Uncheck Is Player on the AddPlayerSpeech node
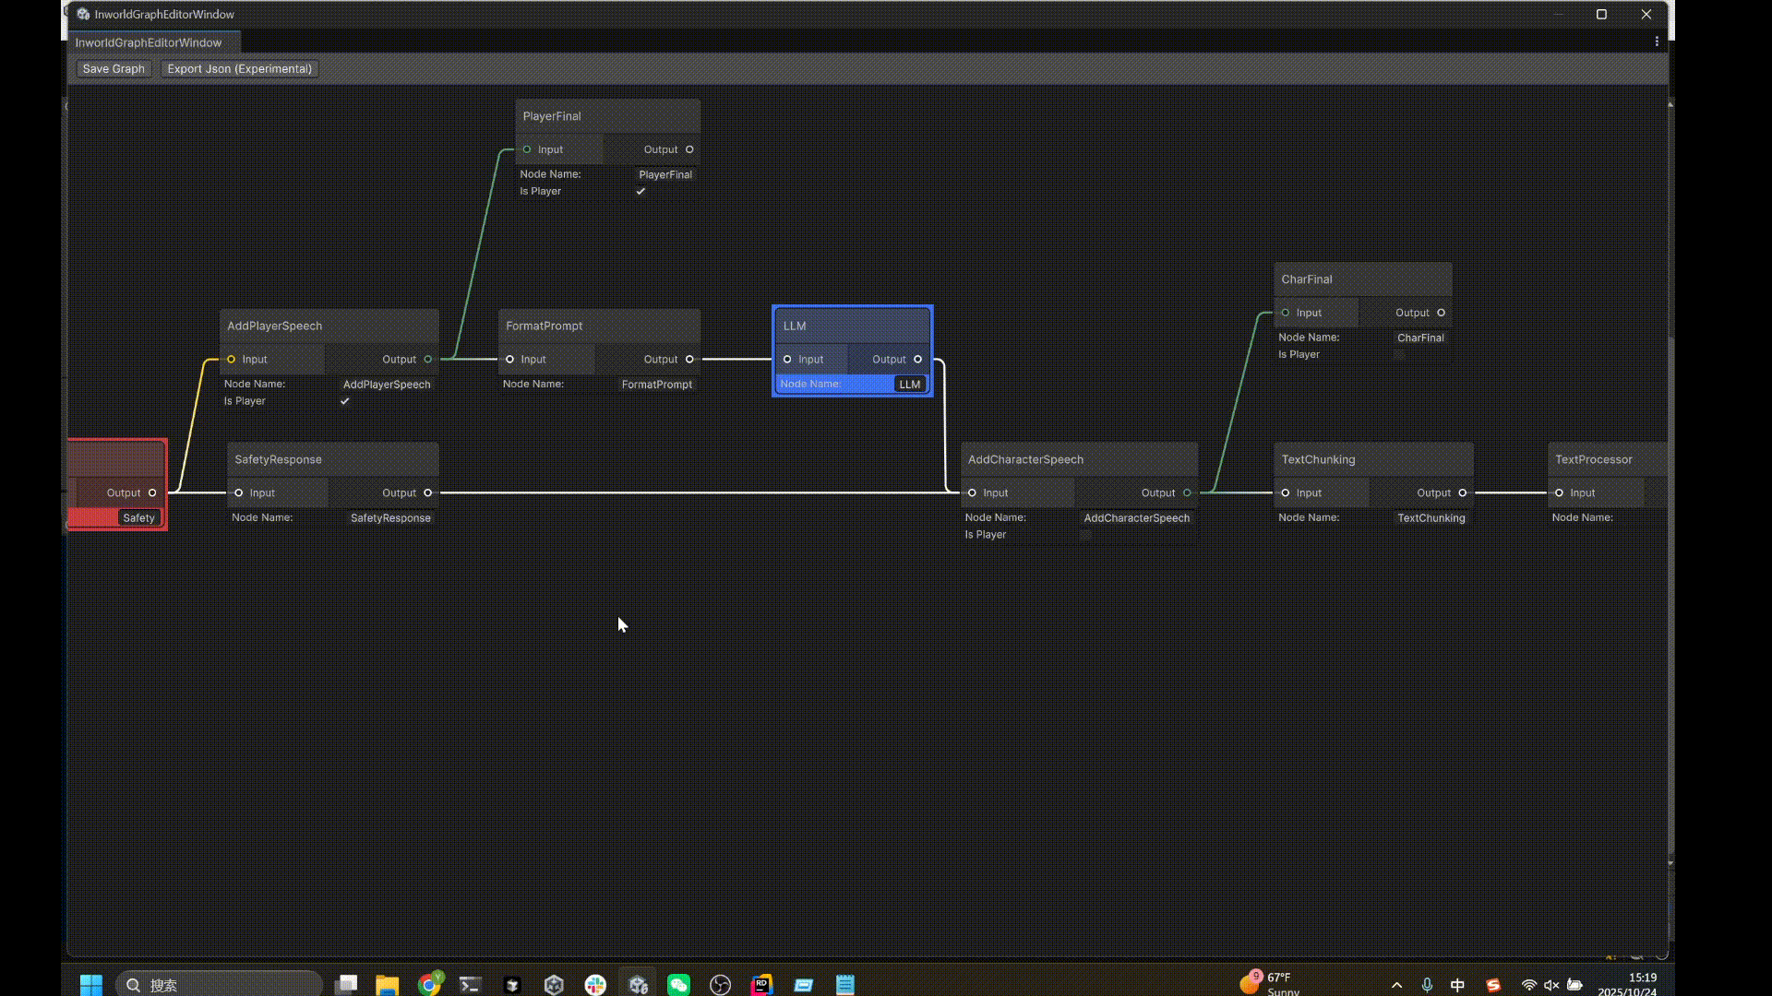The height and width of the screenshot is (996, 1772). click(344, 401)
